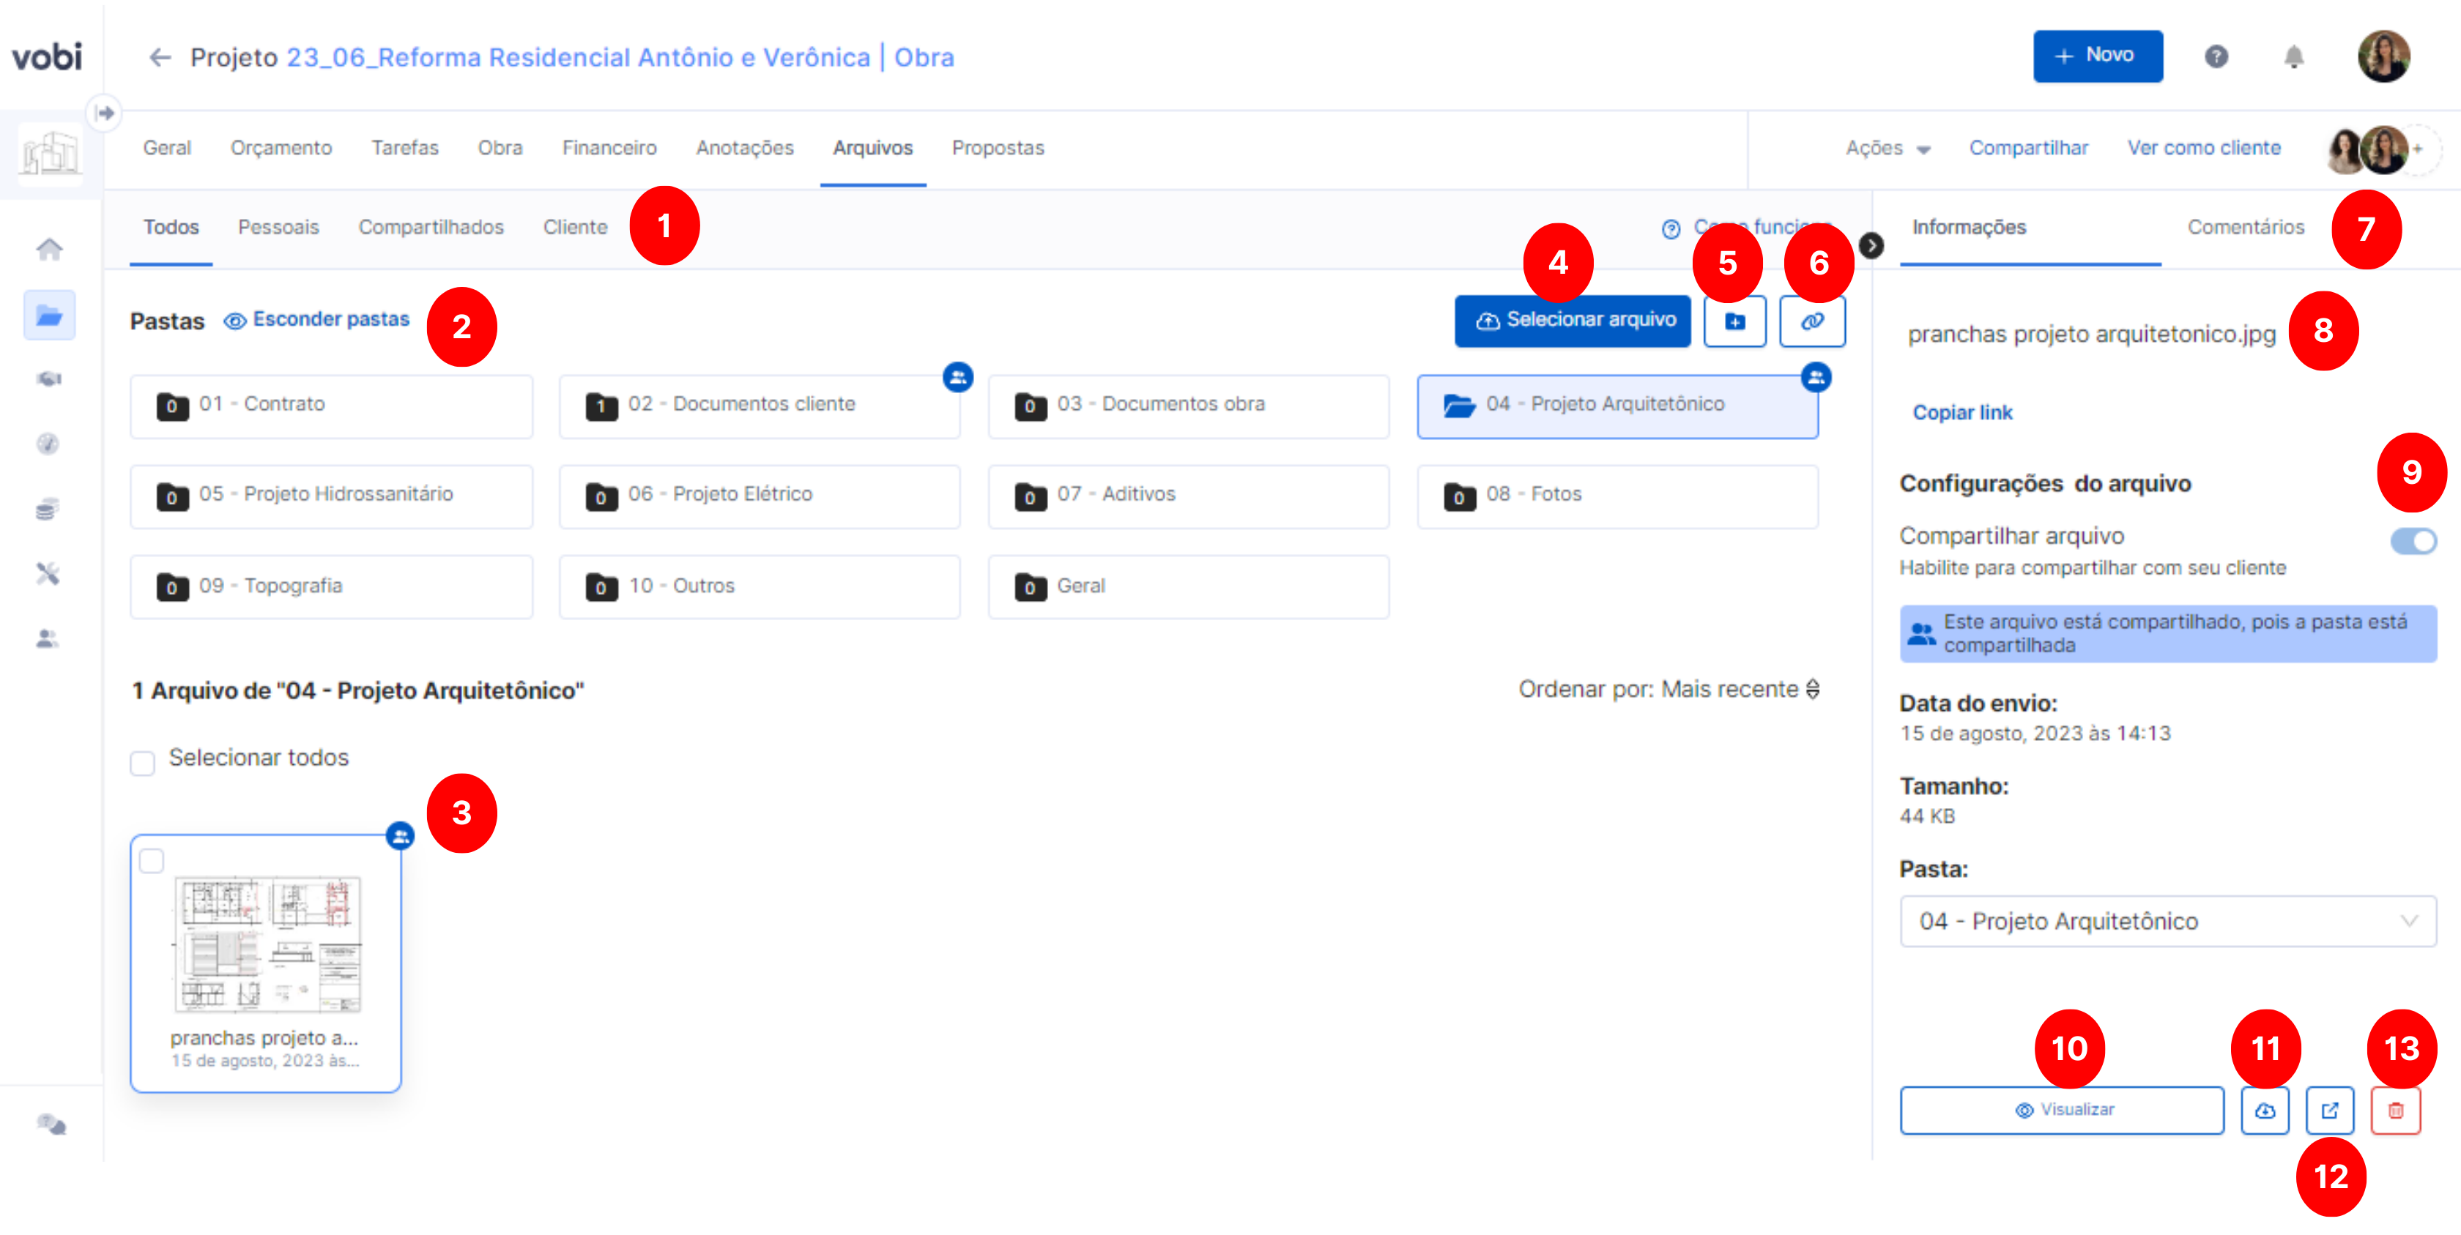This screenshot has width=2461, height=1235.
Task: Open the Compartilhados files tab
Action: click(431, 228)
